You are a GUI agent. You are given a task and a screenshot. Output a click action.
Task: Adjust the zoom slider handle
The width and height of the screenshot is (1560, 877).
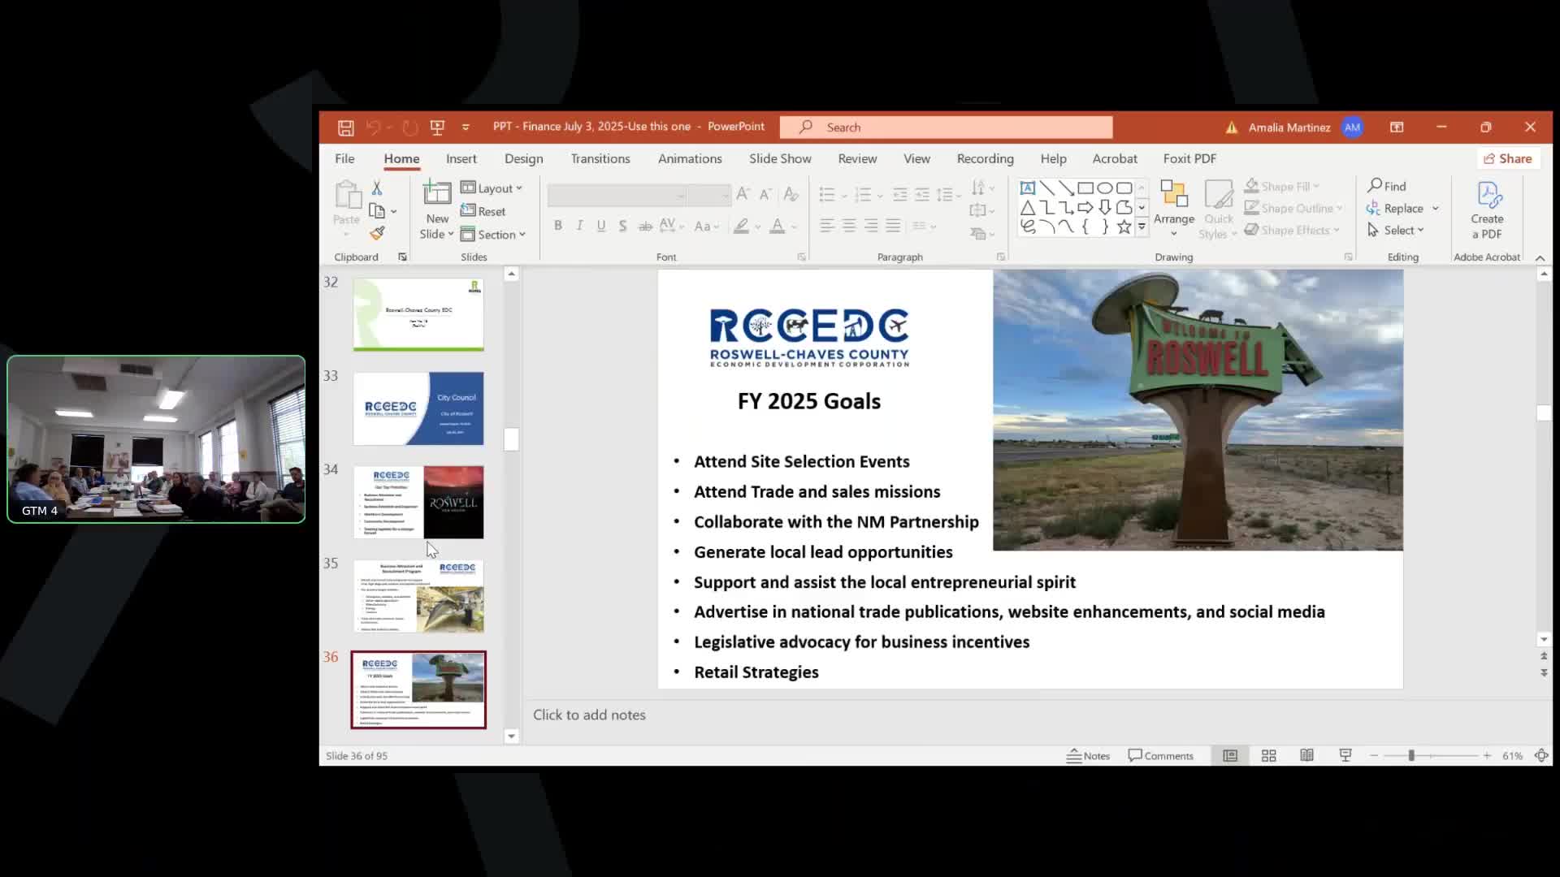coord(1411,756)
